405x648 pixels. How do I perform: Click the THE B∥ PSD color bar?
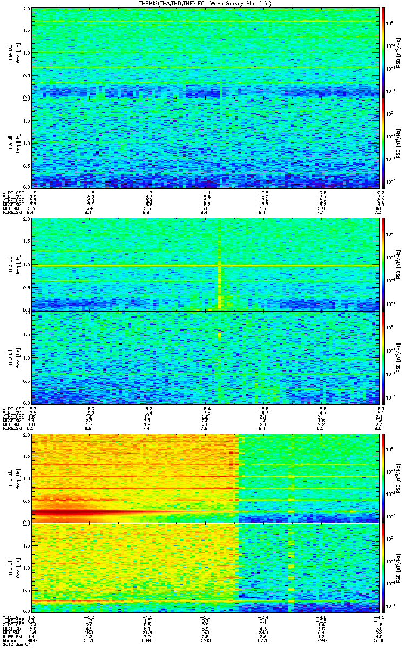384,567
